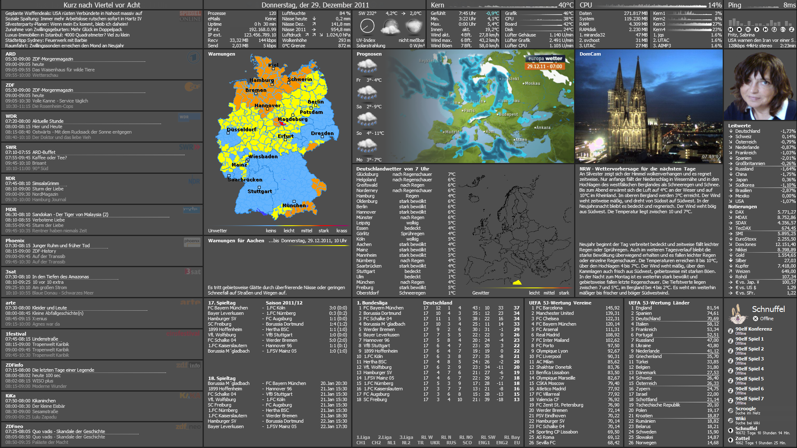Select the ENG1 league tab
This screenshot has height=448, width=797.
[484, 443]
